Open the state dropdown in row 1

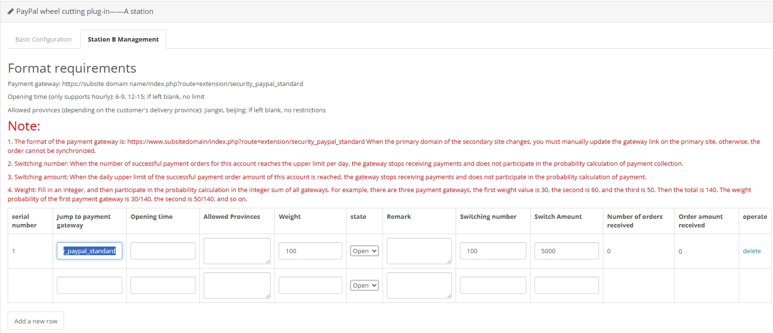(x=364, y=251)
